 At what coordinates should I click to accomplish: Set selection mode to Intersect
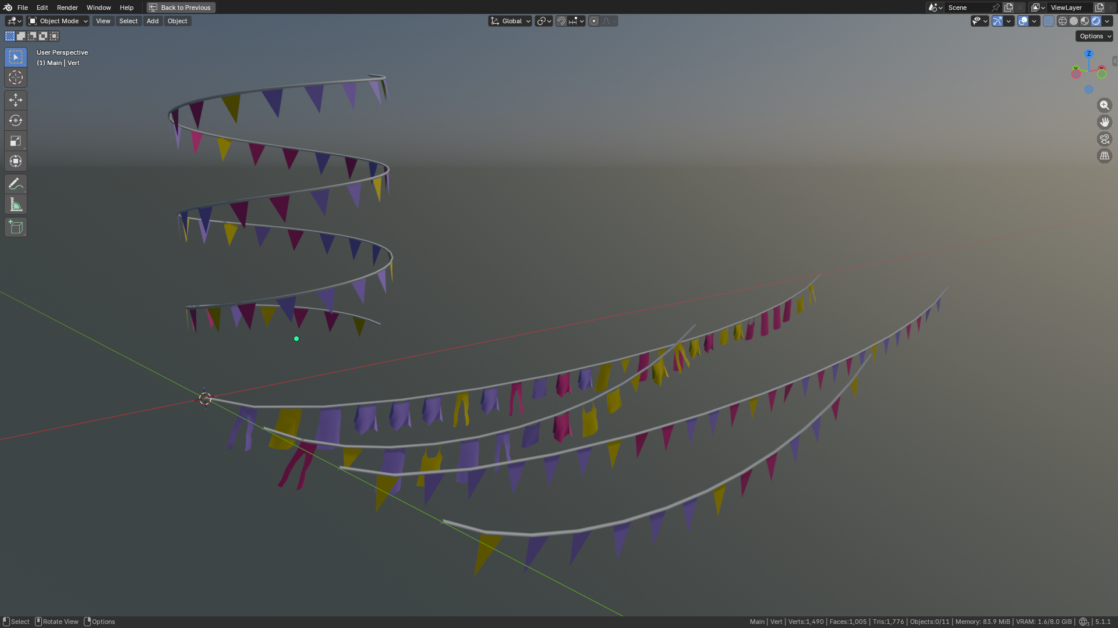(x=54, y=36)
